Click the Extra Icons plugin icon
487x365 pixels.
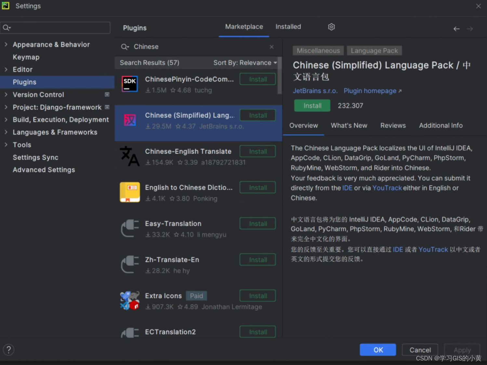coord(130,301)
